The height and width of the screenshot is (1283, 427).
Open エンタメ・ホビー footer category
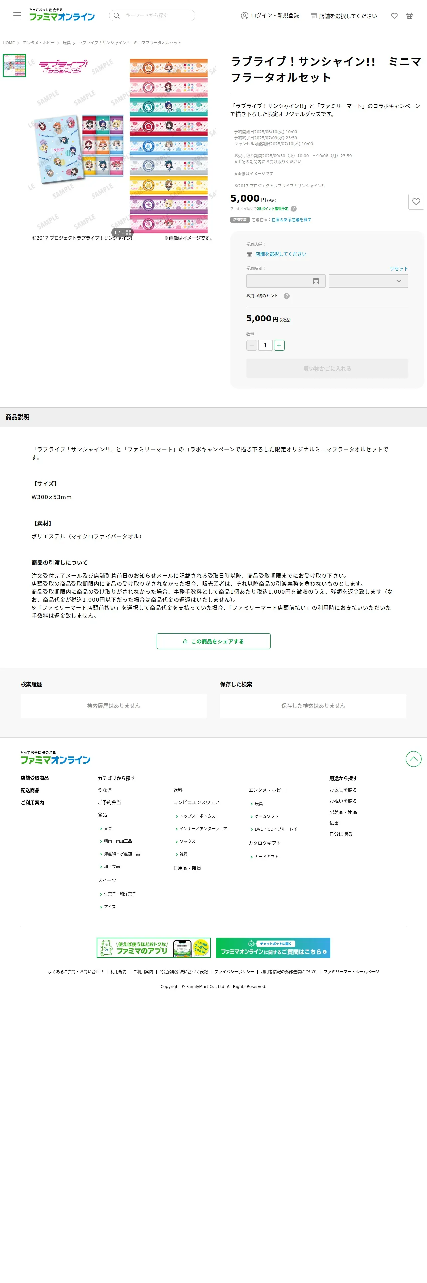(x=267, y=790)
